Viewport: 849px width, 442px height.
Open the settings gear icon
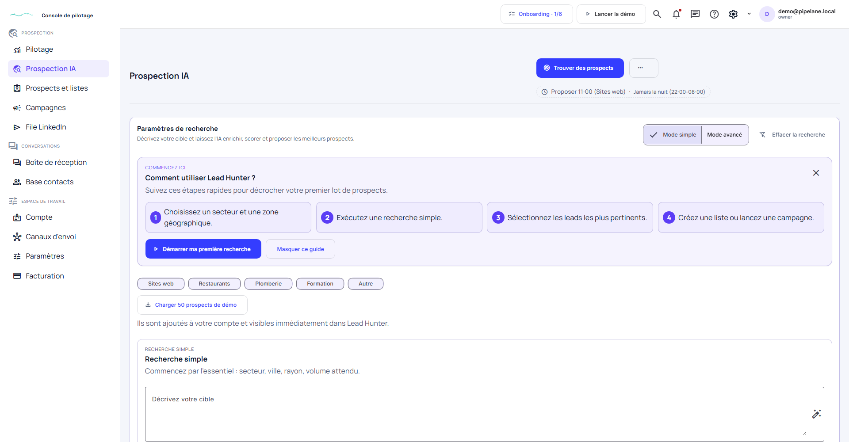click(x=733, y=14)
